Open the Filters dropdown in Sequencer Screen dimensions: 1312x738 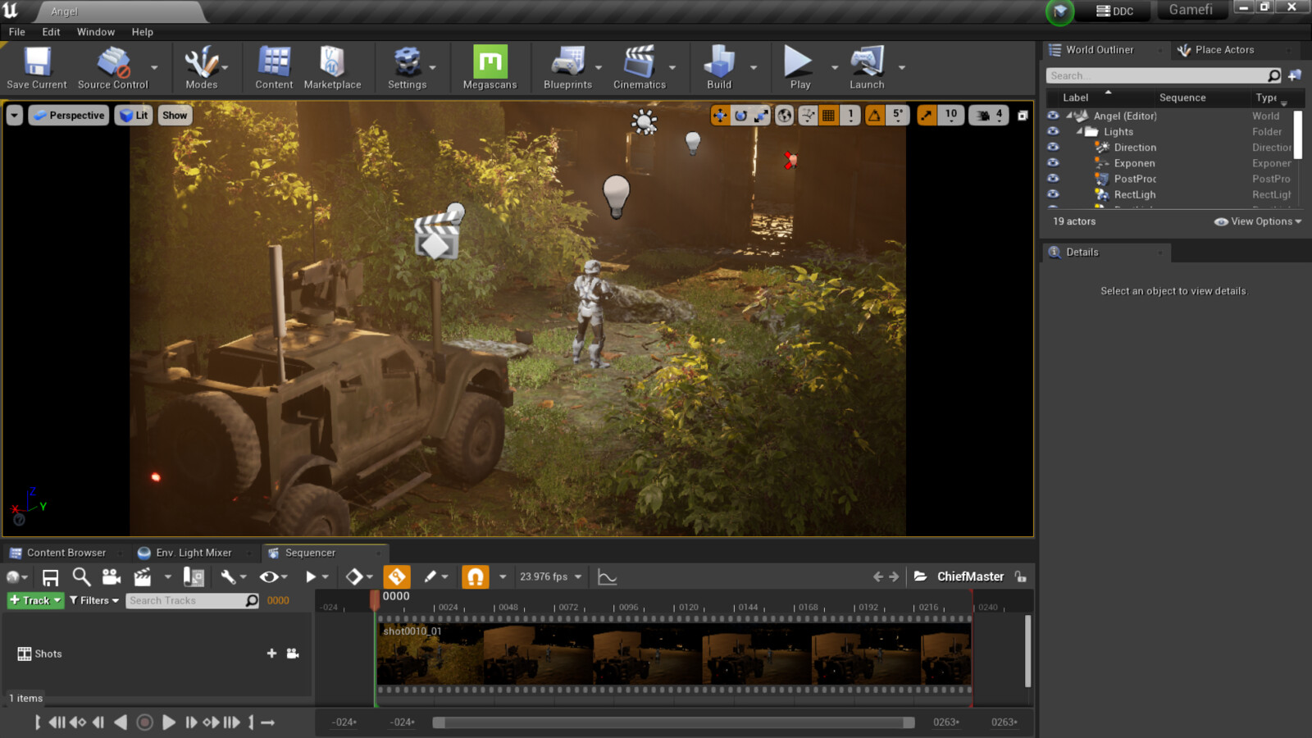93,600
